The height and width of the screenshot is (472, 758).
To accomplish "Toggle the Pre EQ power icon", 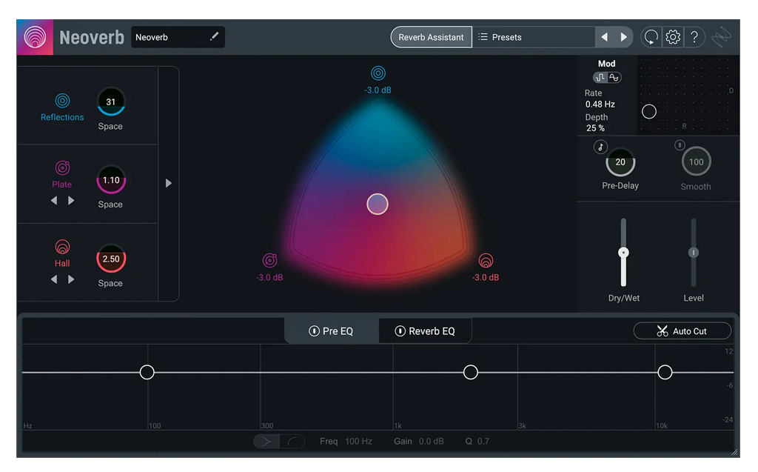I will click(x=314, y=331).
